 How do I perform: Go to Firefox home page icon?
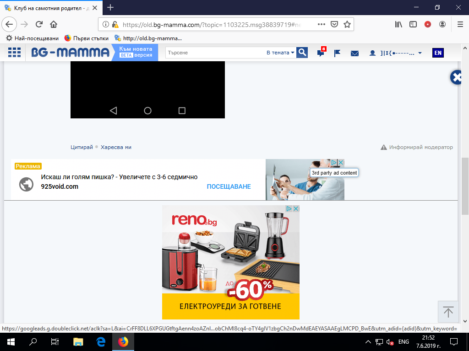[54, 24]
